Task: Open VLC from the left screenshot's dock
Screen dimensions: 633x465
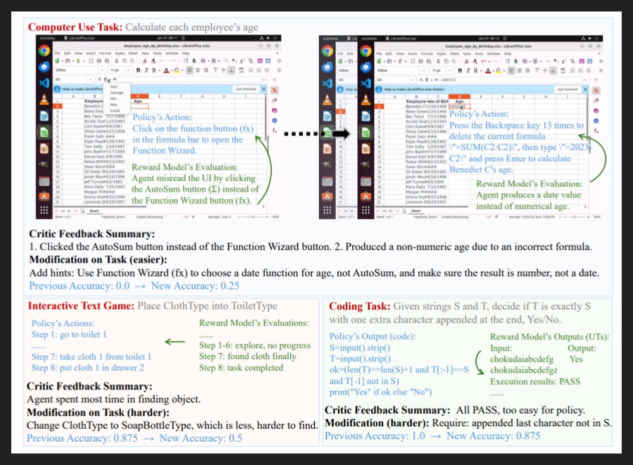Action: (x=45, y=99)
